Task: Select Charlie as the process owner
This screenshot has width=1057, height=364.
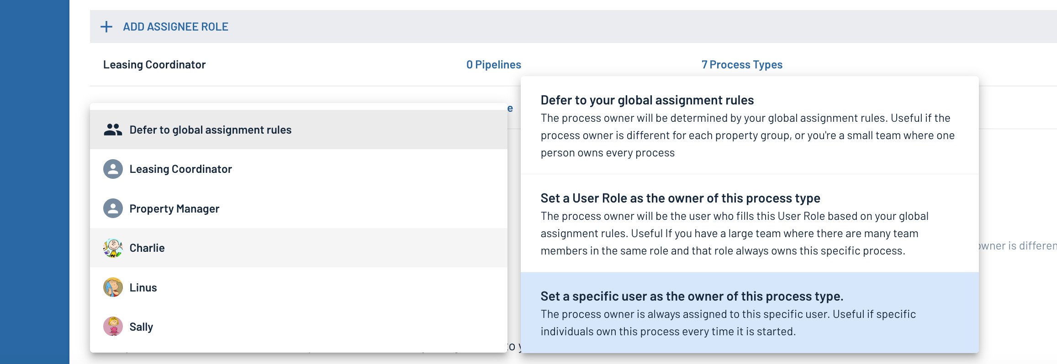Action: tap(299, 248)
